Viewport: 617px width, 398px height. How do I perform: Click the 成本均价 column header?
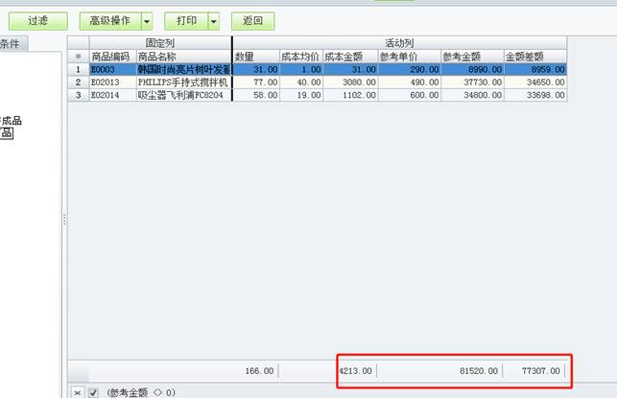click(299, 57)
